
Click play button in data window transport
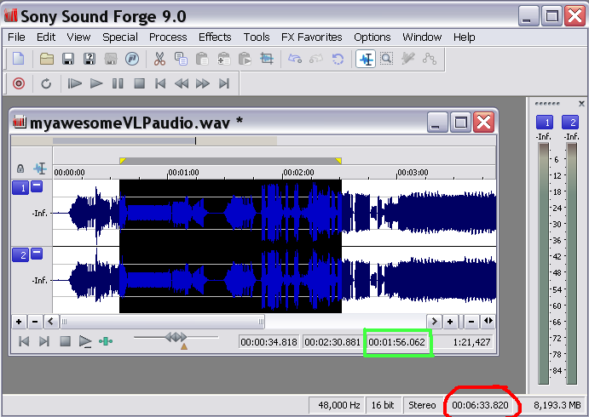point(85,341)
